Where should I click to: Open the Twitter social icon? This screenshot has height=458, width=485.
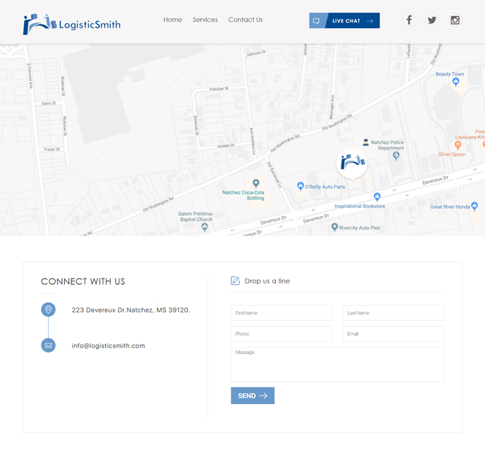pos(432,20)
